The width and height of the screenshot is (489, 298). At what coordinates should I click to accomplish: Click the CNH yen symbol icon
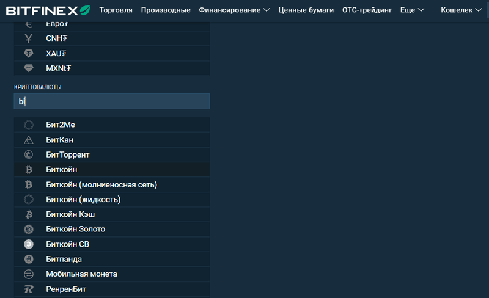click(x=28, y=38)
